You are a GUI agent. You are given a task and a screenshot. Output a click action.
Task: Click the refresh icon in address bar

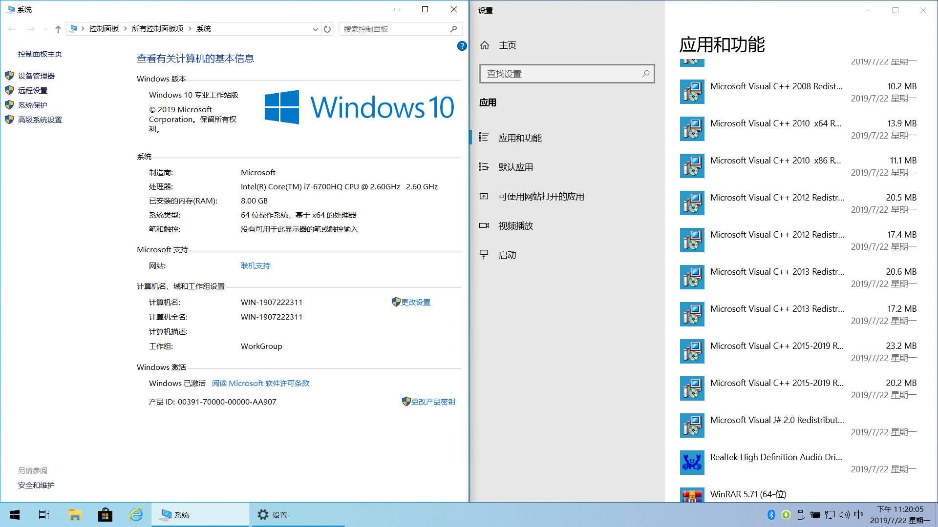pyautogui.click(x=327, y=29)
